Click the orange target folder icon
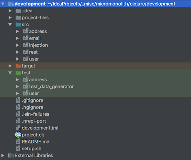The image size is (191, 160). click(x=18, y=66)
